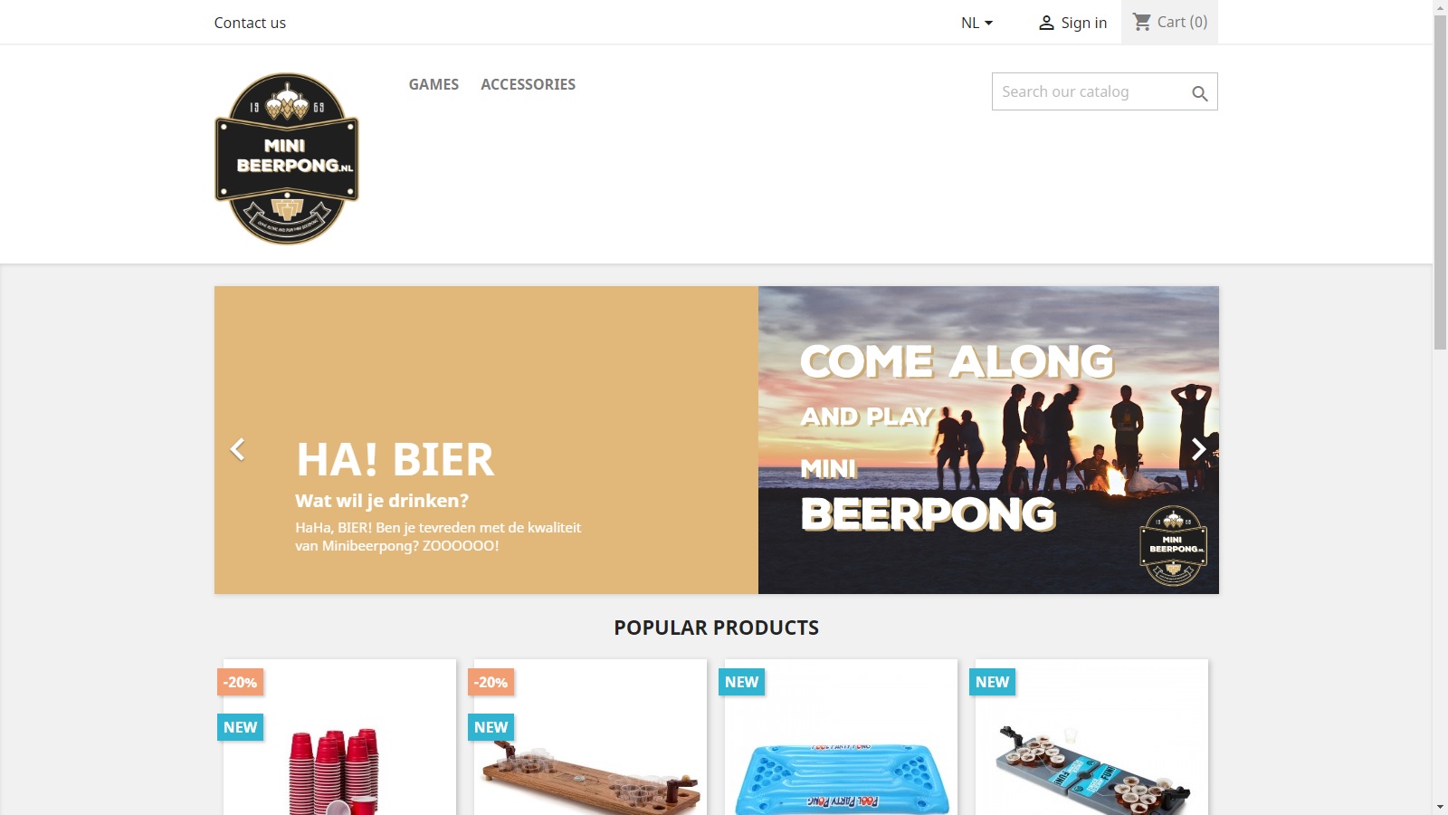Open the Games menu

click(433, 84)
